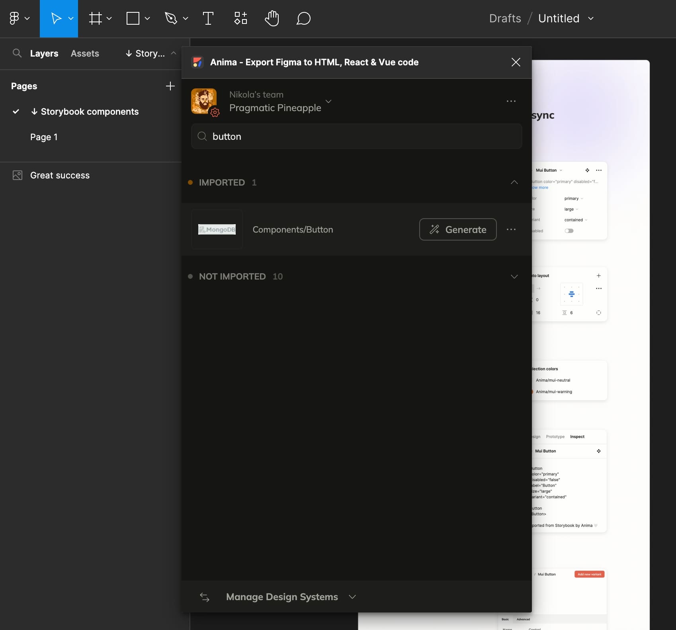This screenshot has height=630, width=676.
Task: Select the Move tool
Action: point(56,18)
